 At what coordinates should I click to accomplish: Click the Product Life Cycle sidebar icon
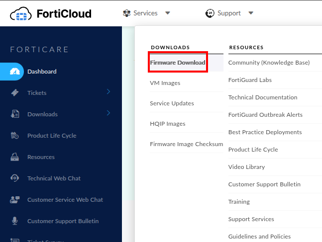coord(15,136)
